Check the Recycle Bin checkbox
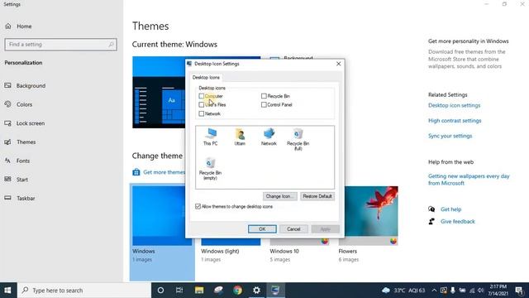The width and height of the screenshot is (529, 298). [x=264, y=96]
